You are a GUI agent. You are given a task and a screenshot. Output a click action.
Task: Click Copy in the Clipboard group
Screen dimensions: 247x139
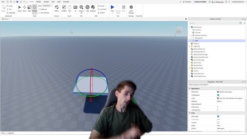click(x=10, y=6)
